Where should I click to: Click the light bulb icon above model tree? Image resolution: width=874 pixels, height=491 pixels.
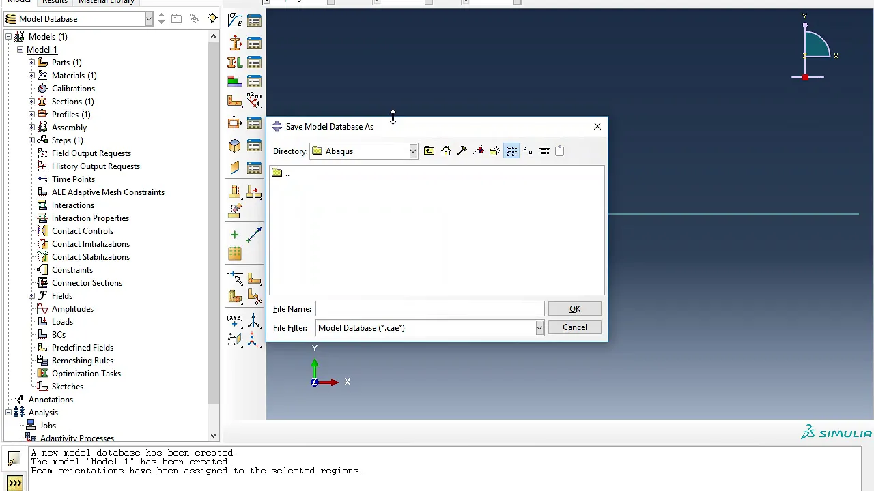point(213,19)
